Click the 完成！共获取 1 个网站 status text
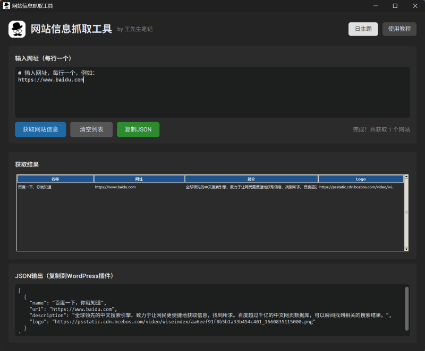 coord(382,129)
